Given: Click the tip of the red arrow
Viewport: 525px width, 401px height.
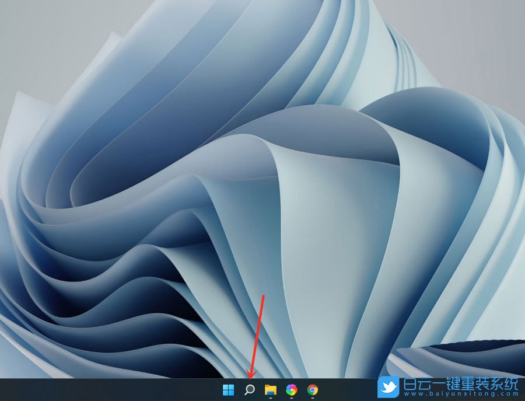Looking at the screenshot, I should tap(250, 380).
